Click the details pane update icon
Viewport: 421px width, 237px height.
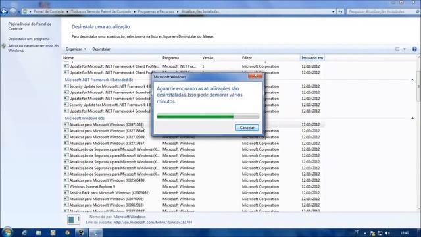[73, 219]
